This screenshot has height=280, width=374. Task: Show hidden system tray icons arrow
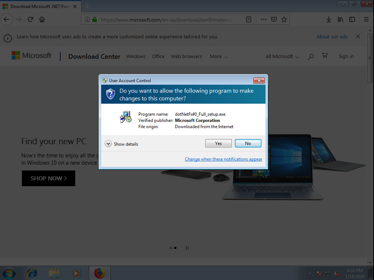click(310, 273)
